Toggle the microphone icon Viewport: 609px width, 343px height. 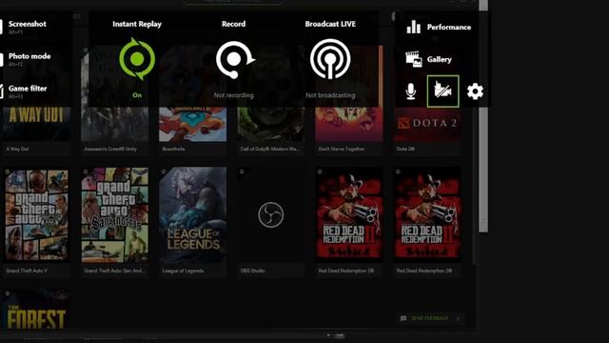(410, 91)
